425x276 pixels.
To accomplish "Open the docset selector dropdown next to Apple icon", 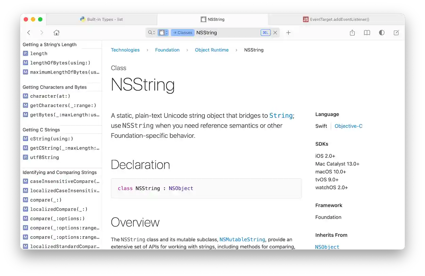I will [166, 32].
